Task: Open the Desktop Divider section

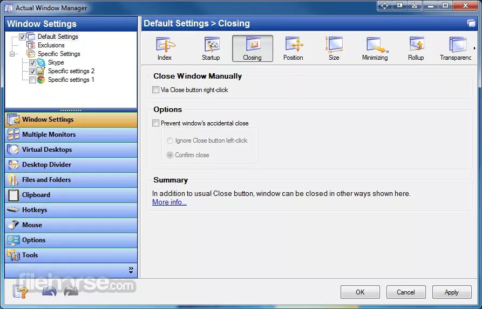Action: click(x=71, y=165)
